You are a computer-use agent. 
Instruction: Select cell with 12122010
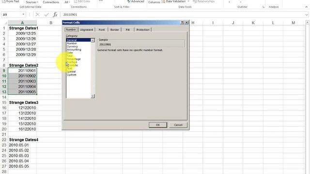pos(22,108)
